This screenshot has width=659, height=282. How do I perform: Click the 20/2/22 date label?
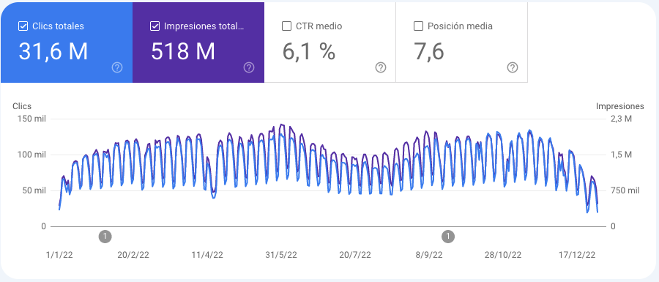[x=133, y=255]
